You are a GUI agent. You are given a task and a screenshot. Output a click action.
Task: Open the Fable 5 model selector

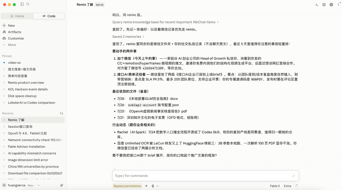pyautogui.click(x=275, y=186)
